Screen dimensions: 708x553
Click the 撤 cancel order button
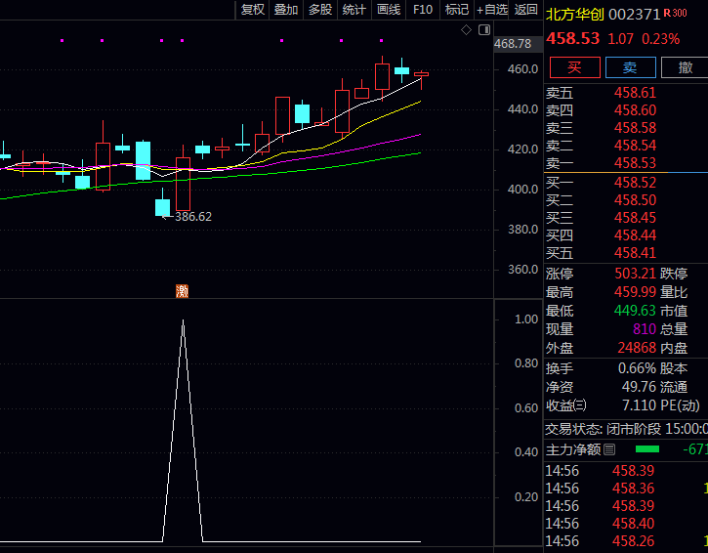(x=685, y=67)
